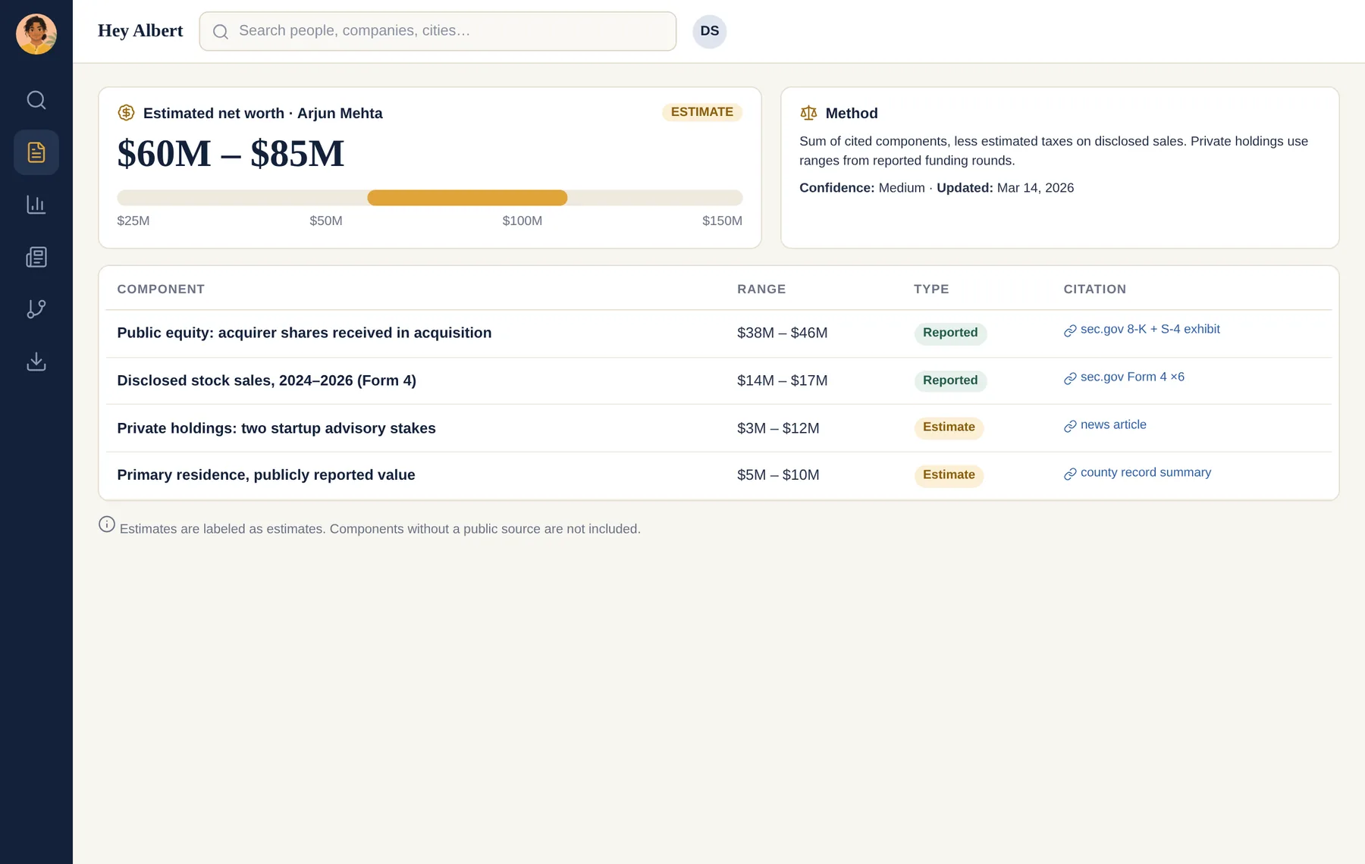Image resolution: width=1365 pixels, height=864 pixels.
Task: Click the magnifier icon inside search box
Action: pos(221,31)
